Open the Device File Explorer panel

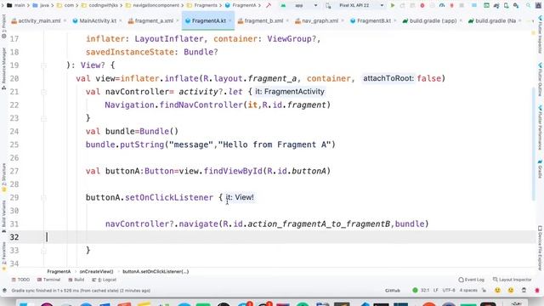(541, 248)
